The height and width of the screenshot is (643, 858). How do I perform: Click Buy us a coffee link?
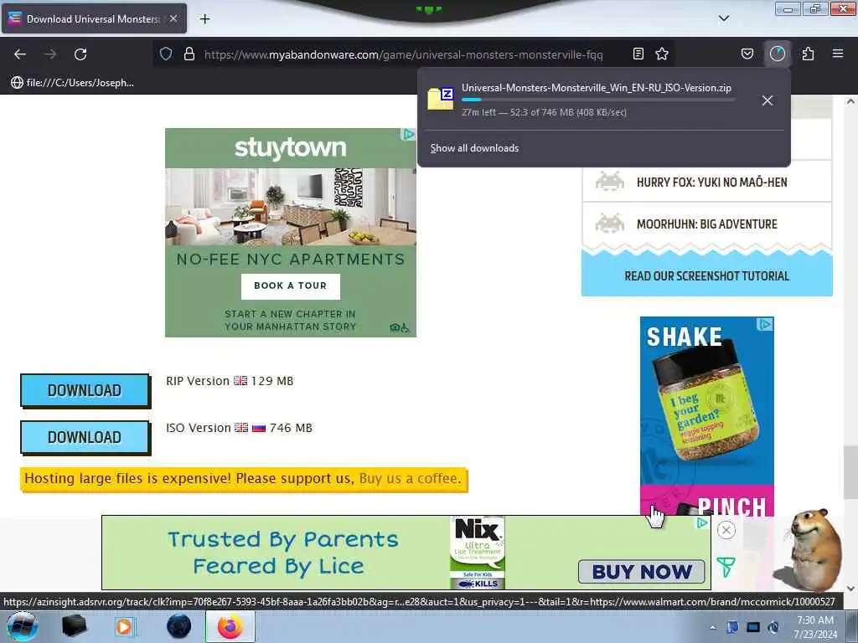point(411,478)
